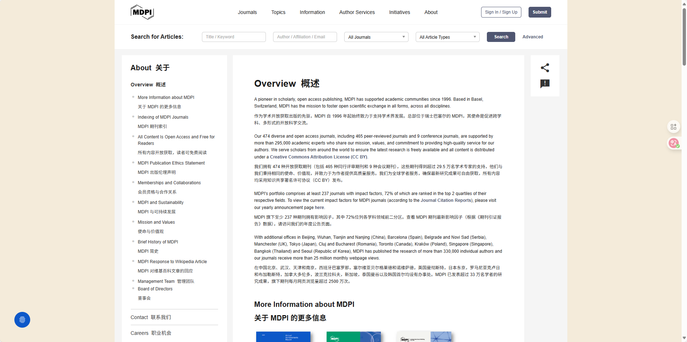Screen dimensions: 687x342
Task: Open the Topics menu
Action: pos(278,12)
